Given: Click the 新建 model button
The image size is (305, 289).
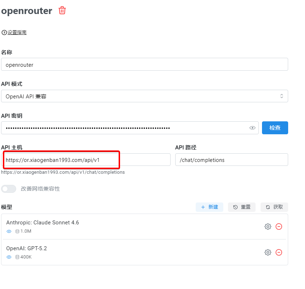Looking at the screenshot, I should [209, 207].
